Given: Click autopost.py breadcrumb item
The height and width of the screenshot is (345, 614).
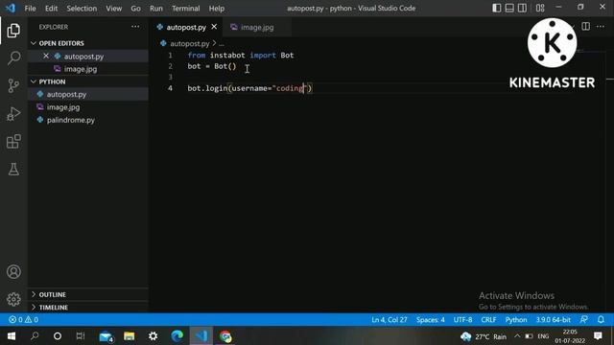Looking at the screenshot, I should (190, 43).
